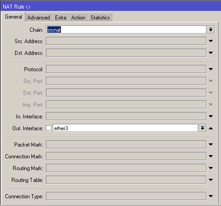Click the Src. Address empty field
The image size is (221, 206).
(126, 41)
